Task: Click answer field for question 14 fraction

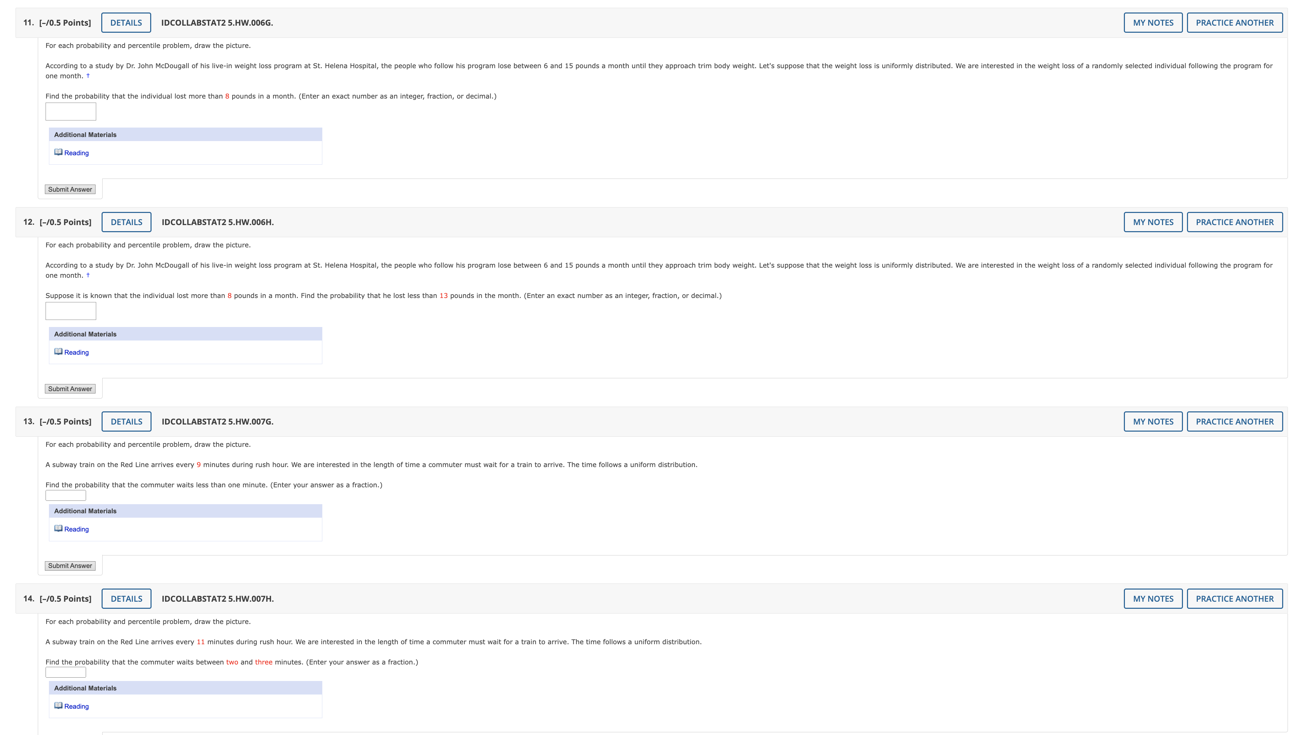Action: [x=65, y=673]
